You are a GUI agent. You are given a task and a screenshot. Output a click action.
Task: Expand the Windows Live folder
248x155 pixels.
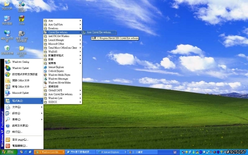[63, 98]
